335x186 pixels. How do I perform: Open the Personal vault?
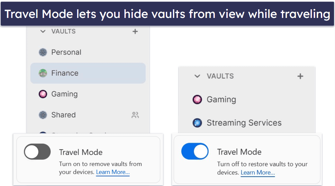(x=66, y=53)
